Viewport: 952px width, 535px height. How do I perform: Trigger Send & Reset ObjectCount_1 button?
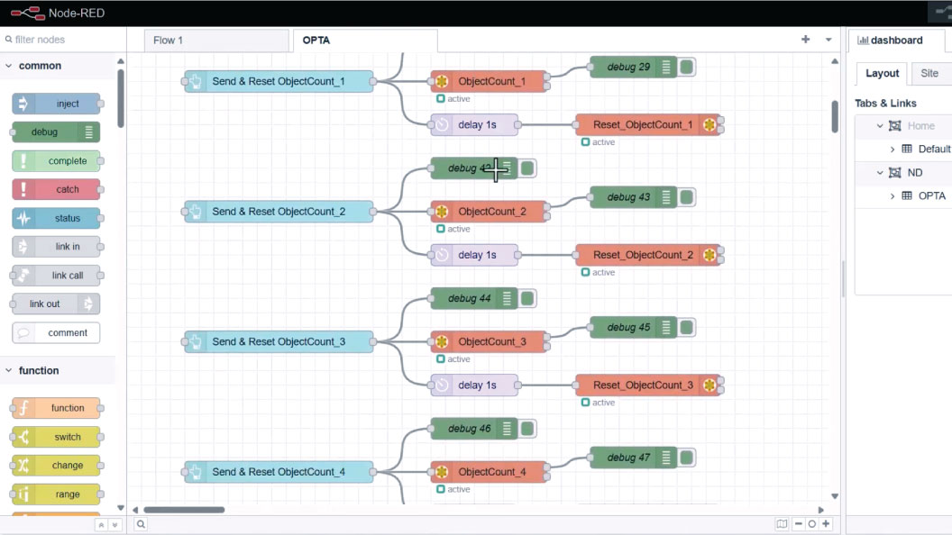[195, 81]
